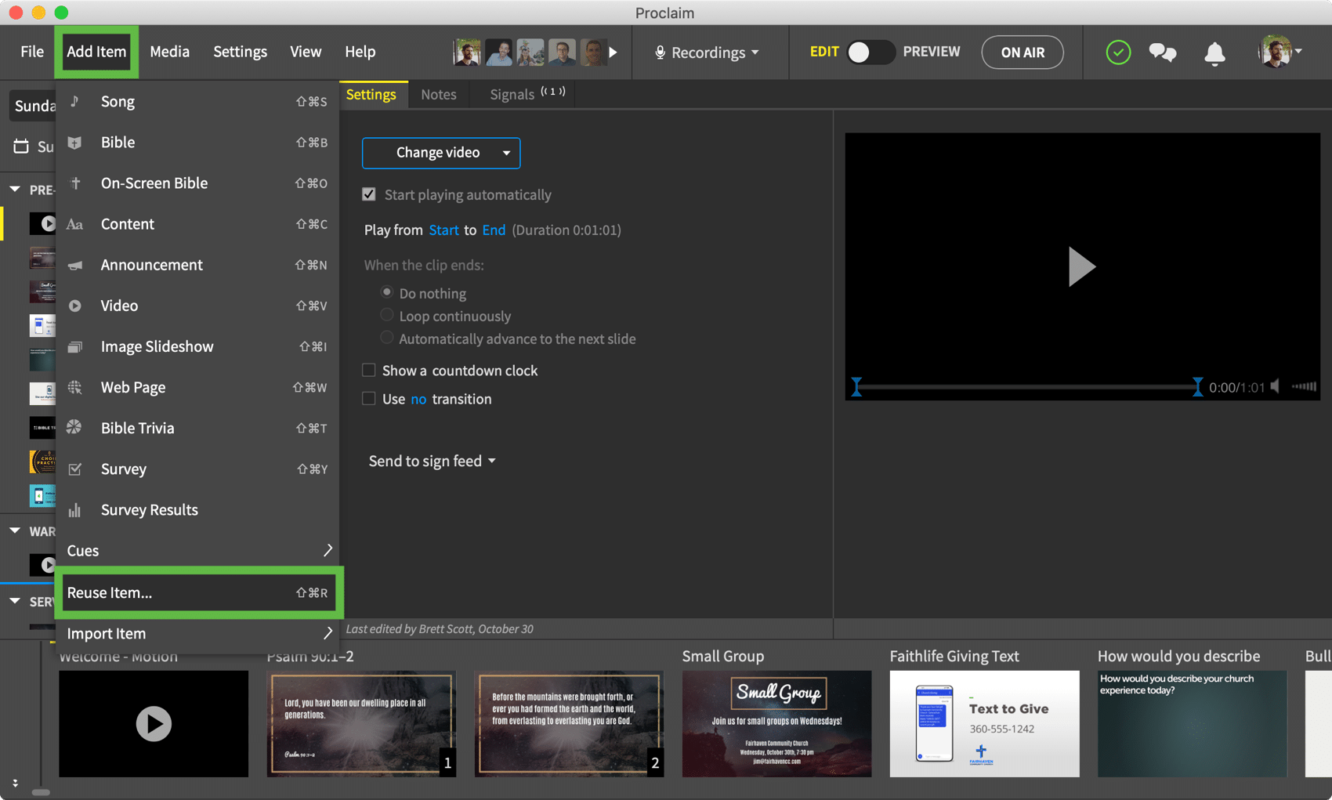The width and height of the screenshot is (1332, 800).
Task: Click the End link in Play from
Action: tap(494, 230)
